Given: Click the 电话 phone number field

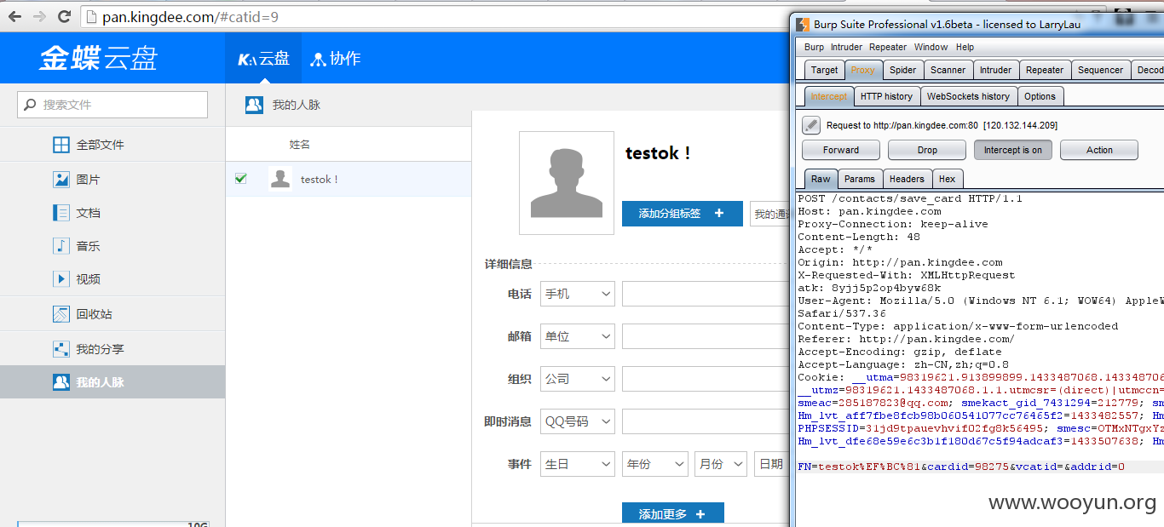Looking at the screenshot, I should pos(706,294).
